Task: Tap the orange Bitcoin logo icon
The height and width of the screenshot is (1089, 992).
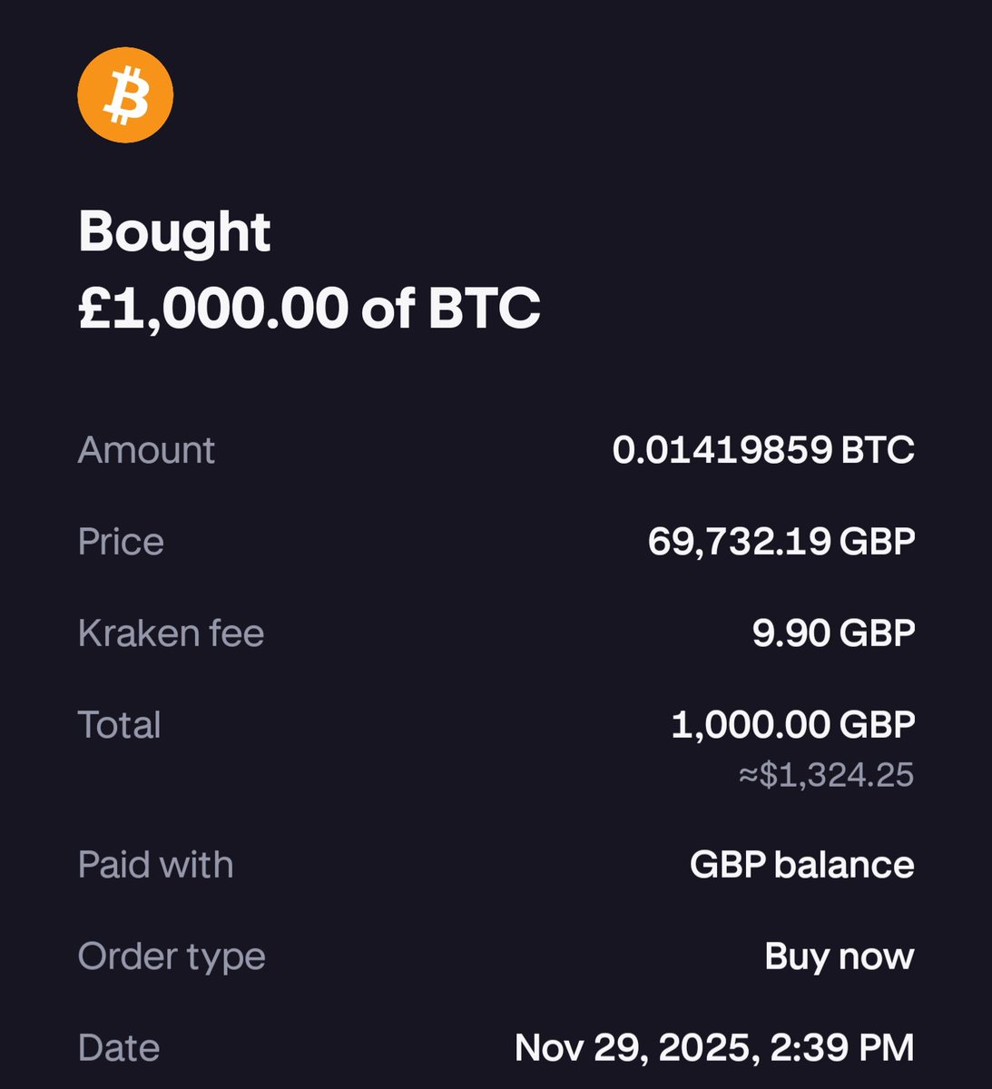Action: point(125,95)
